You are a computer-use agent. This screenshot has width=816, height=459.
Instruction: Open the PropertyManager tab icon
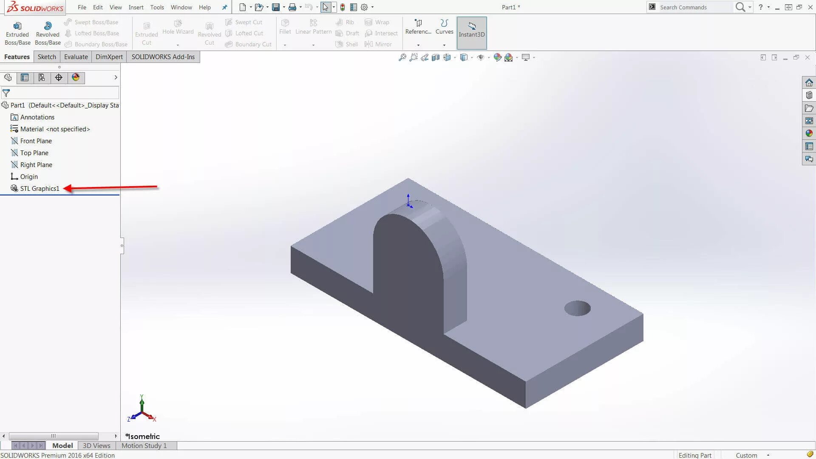pos(25,77)
